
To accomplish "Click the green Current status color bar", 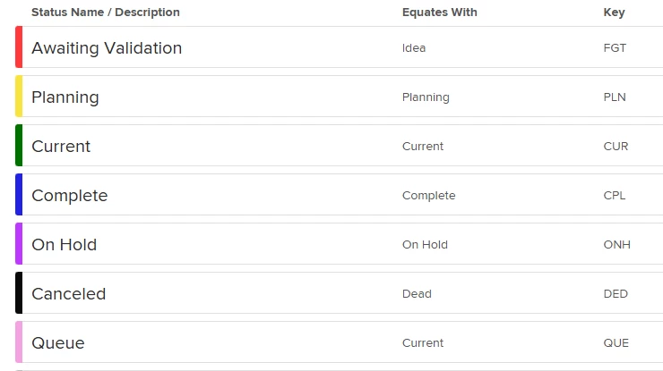I will [x=19, y=145].
